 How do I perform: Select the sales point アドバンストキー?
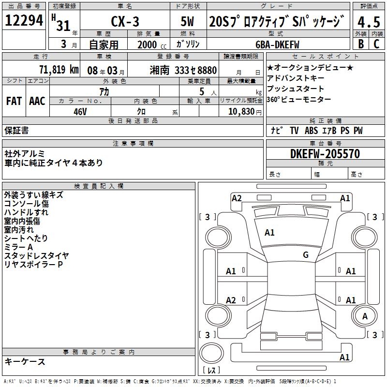[296, 78]
